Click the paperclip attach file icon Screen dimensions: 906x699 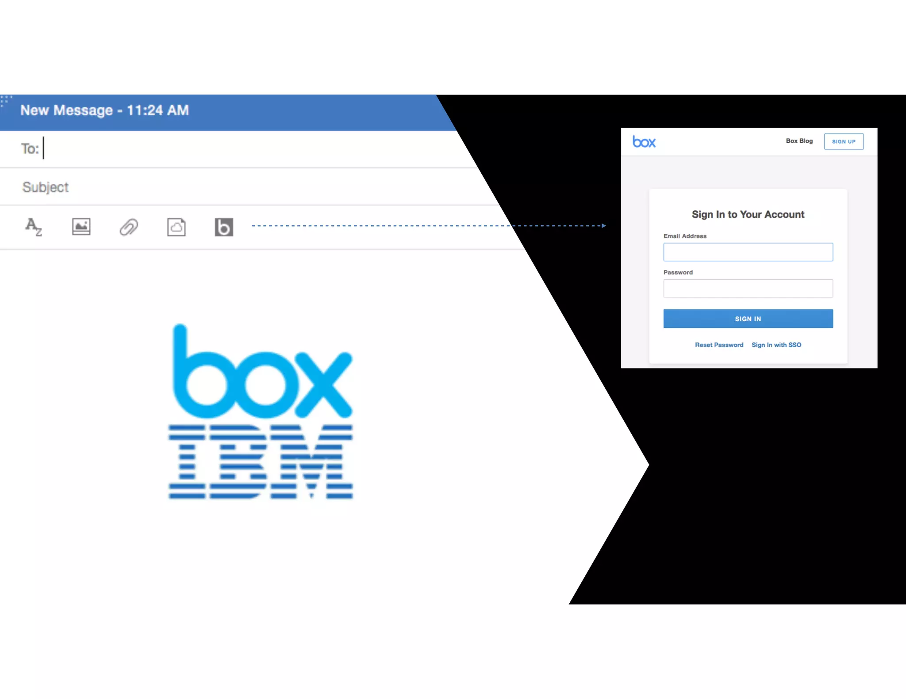coord(129,227)
